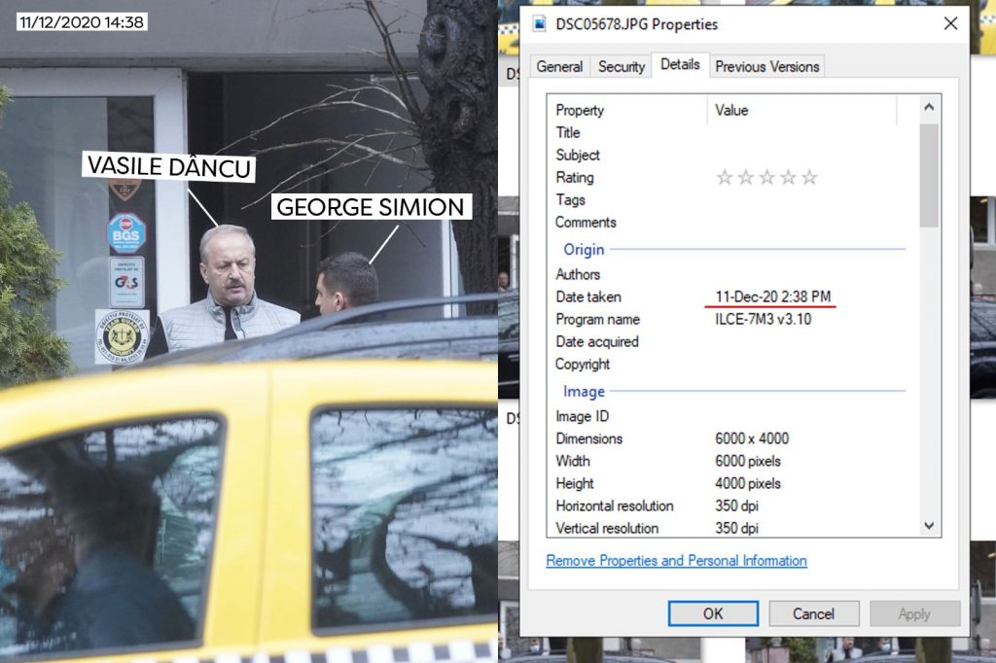Click the scroll down arrow in details list
This screenshot has height=663, width=996.
pos(929,526)
